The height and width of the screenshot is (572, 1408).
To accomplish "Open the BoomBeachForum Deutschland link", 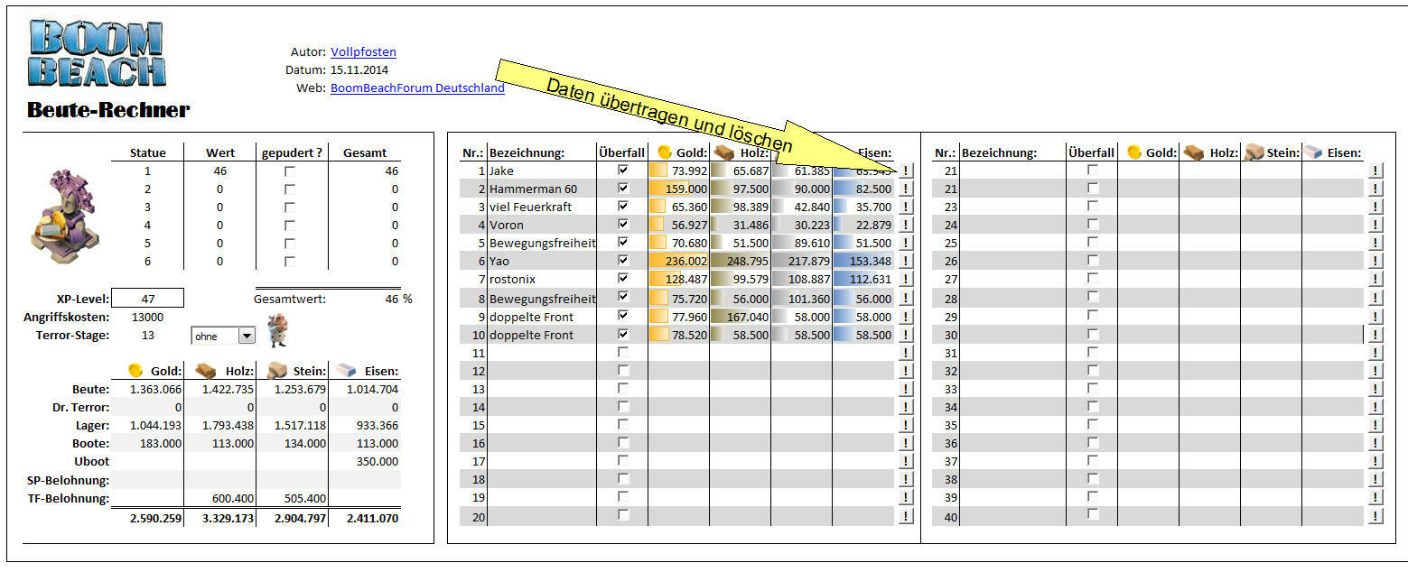I will pos(417,88).
